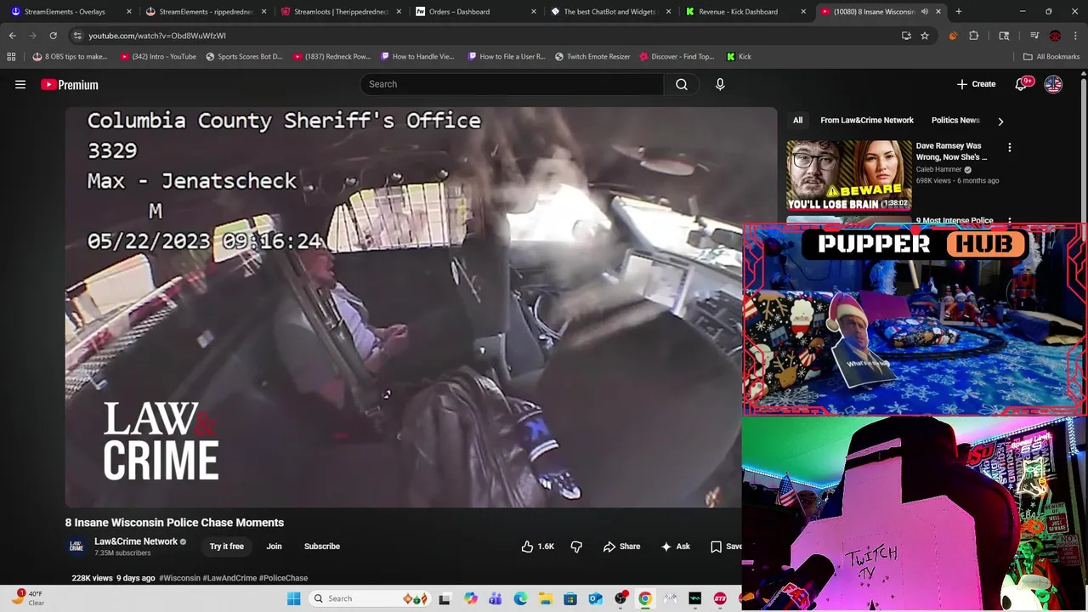This screenshot has width=1088, height=612.
Task: Click the YouTube search magnifier button
Action: coord(681,84)
